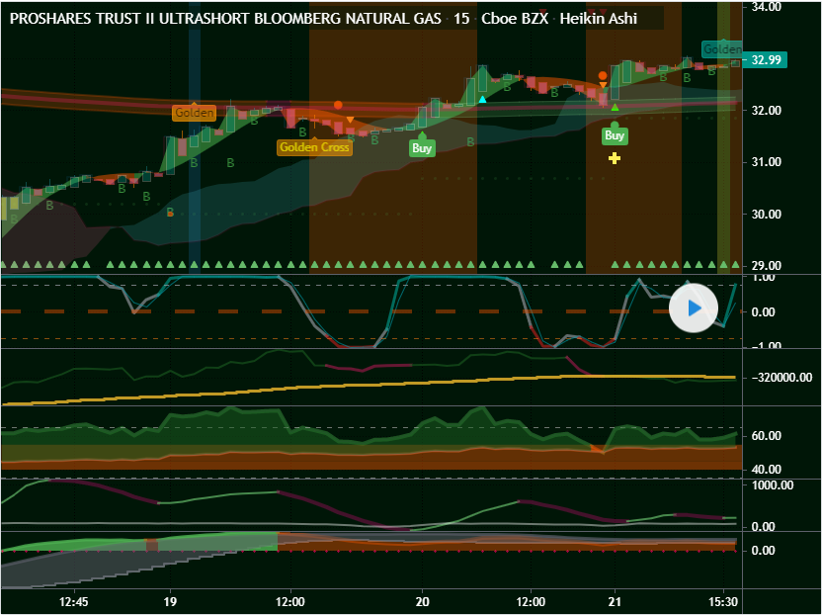
Task: Click the 31.00 price axis label
Action: [x=766, y=162]
